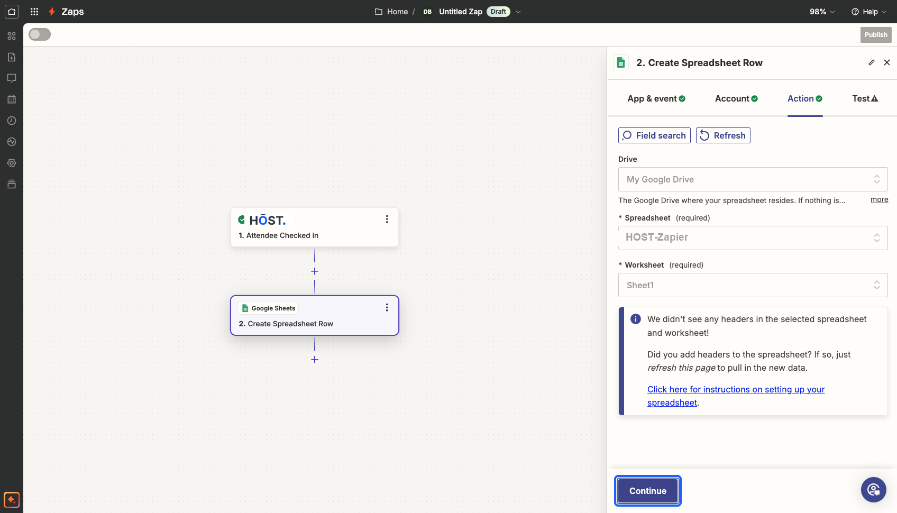Click the Continue button
Image resolution: width=897 pixels, height=513 pixels.
pos(648,491)
